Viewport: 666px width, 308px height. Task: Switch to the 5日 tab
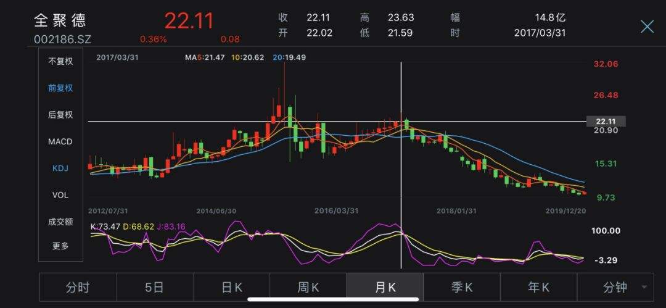pos(154,287)
